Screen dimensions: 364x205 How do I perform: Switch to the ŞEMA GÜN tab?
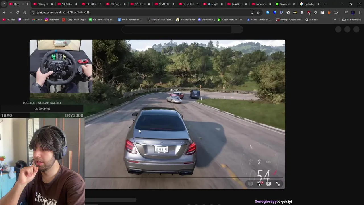(164, 4)
